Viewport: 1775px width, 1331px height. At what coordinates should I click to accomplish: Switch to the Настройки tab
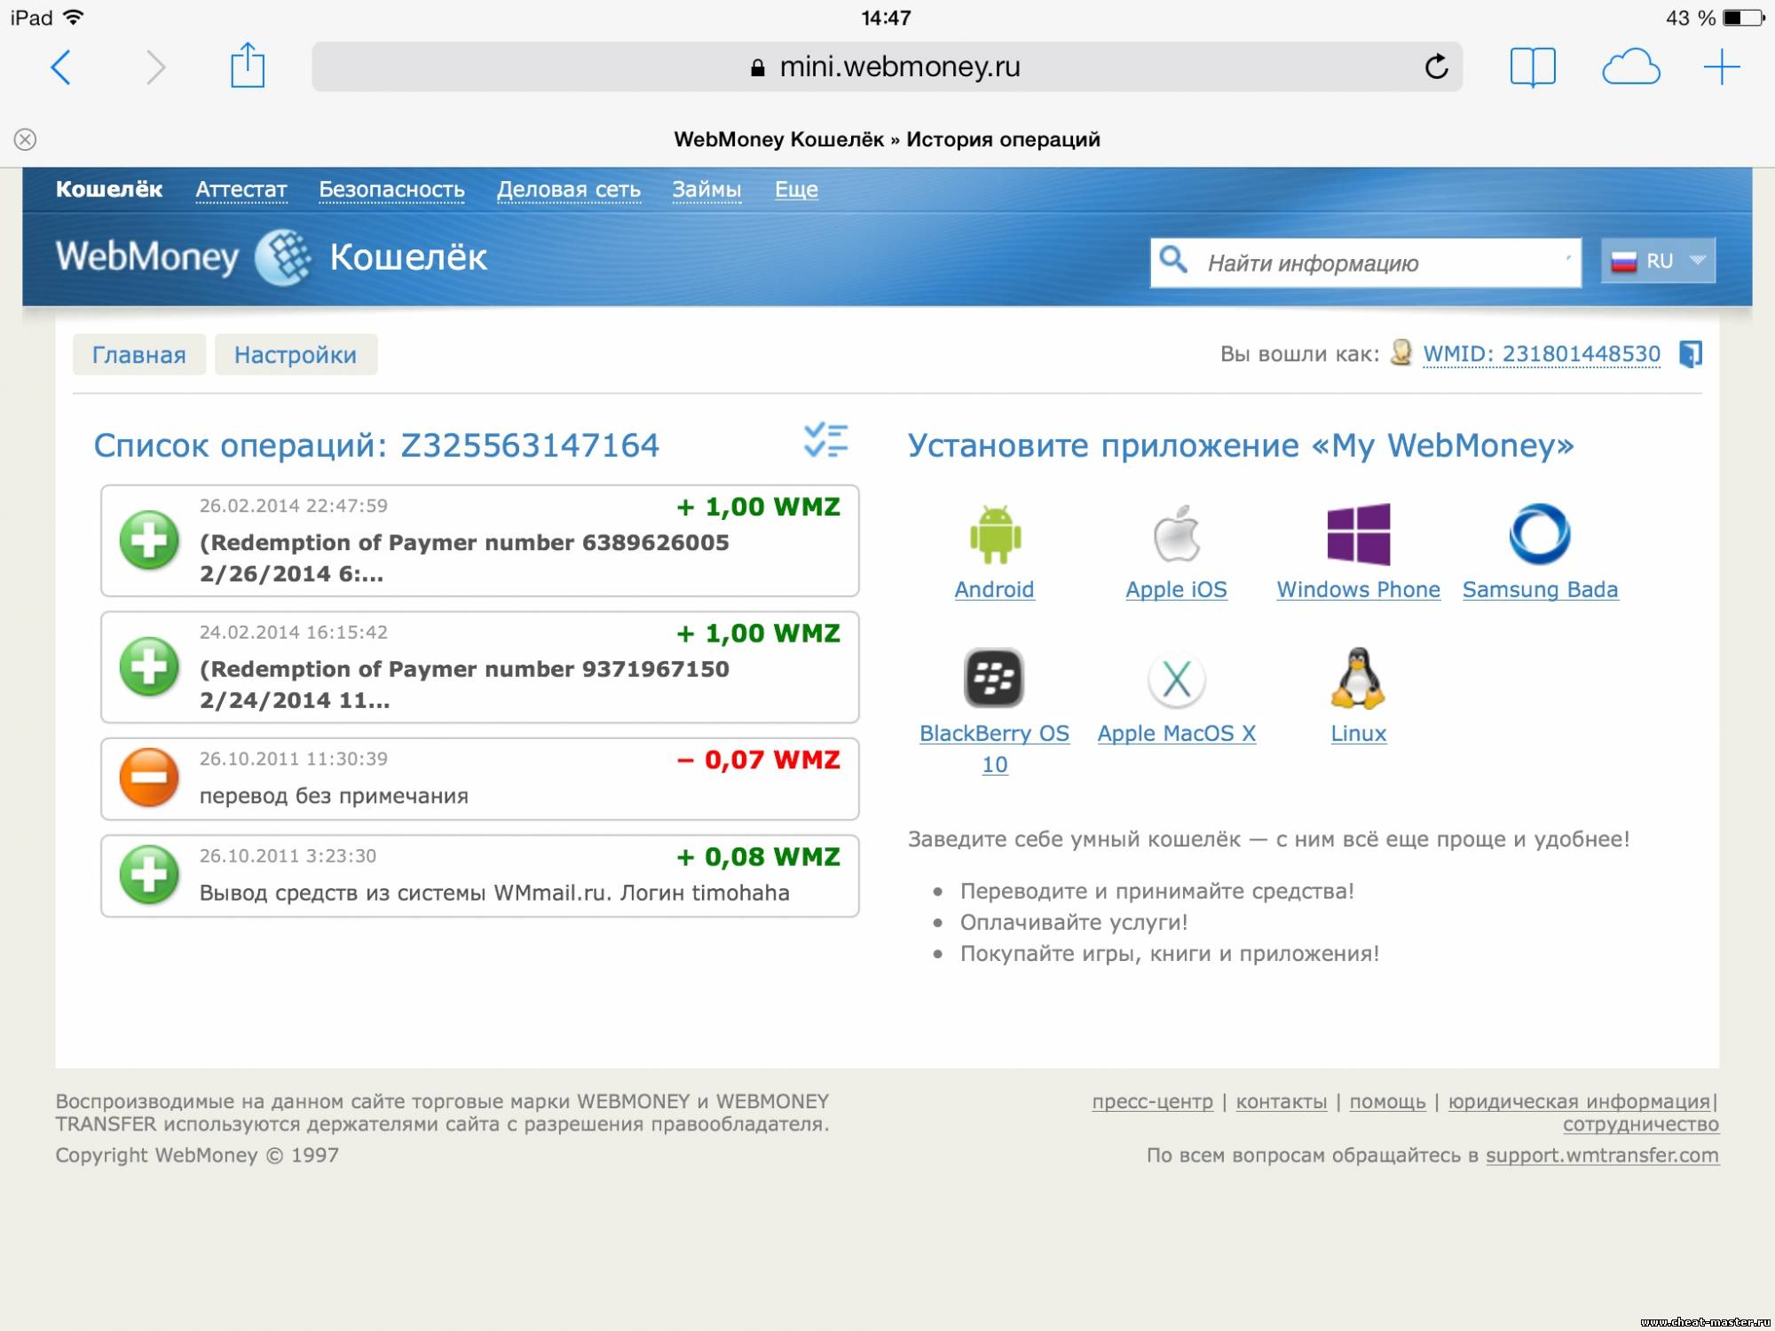pyautogui.click(x=296, y=355)
